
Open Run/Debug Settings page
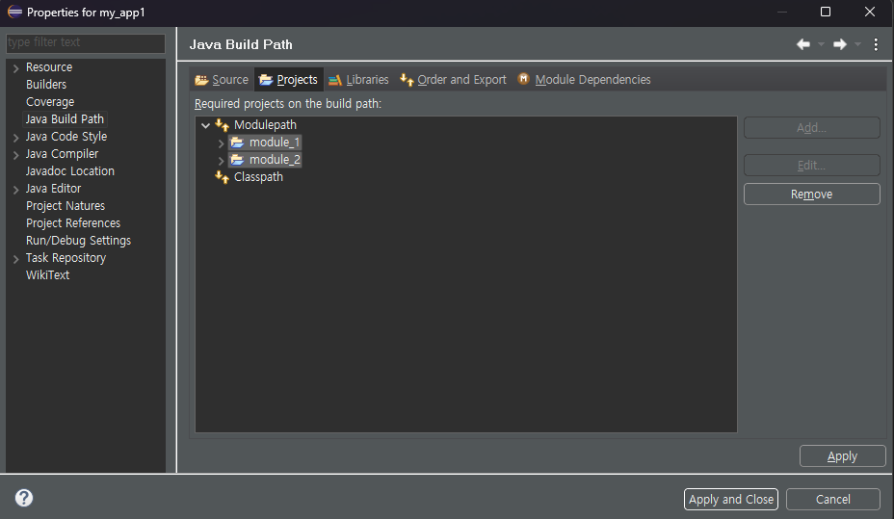coord(78,241)
